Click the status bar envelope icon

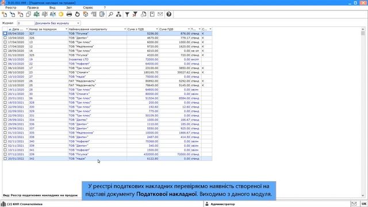[x=354, y=204]
